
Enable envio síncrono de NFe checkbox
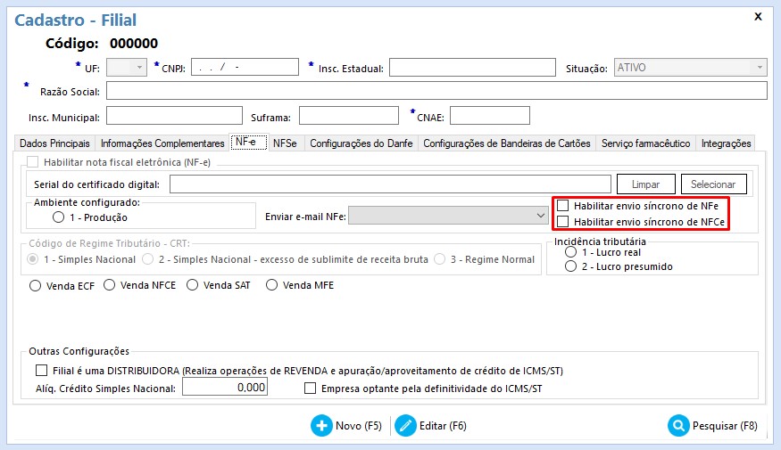(x=563, y=206)
